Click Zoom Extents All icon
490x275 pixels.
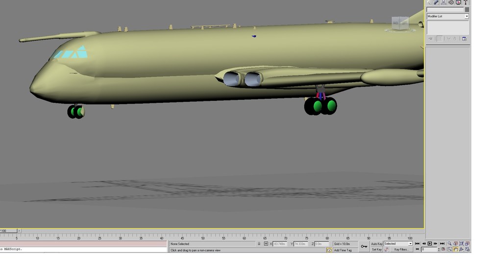pyautogui.click(x=467, y=244)
